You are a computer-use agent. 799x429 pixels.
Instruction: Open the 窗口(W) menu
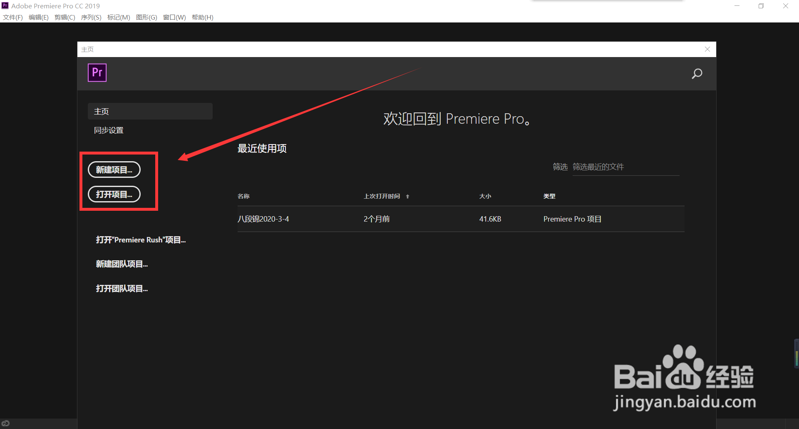pyautogui.click(x=174, y=17)
